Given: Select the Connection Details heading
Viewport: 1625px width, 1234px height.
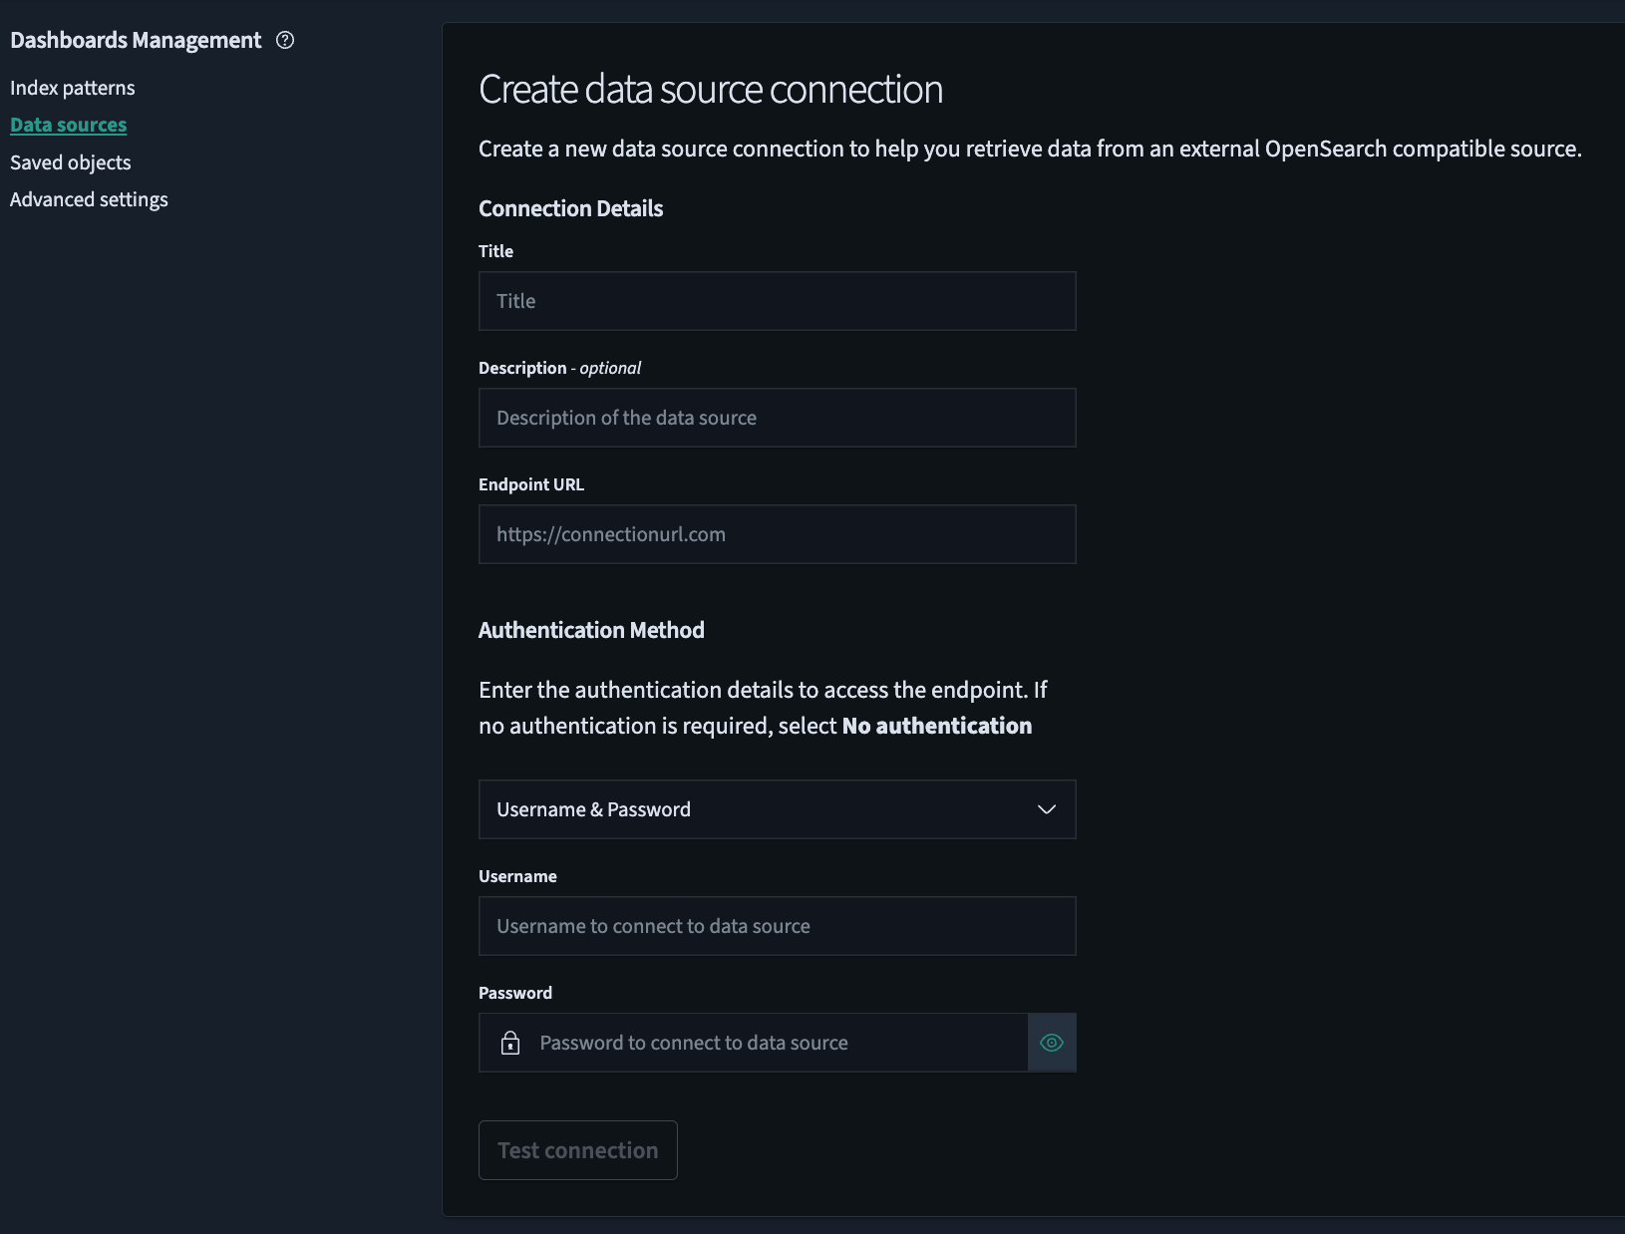Looking at the screenshot, I should point(571,208).
